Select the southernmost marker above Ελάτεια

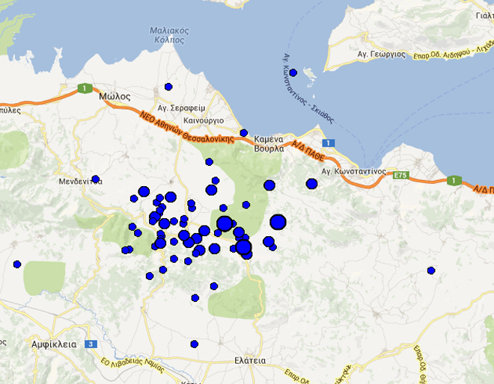[195, 344]
